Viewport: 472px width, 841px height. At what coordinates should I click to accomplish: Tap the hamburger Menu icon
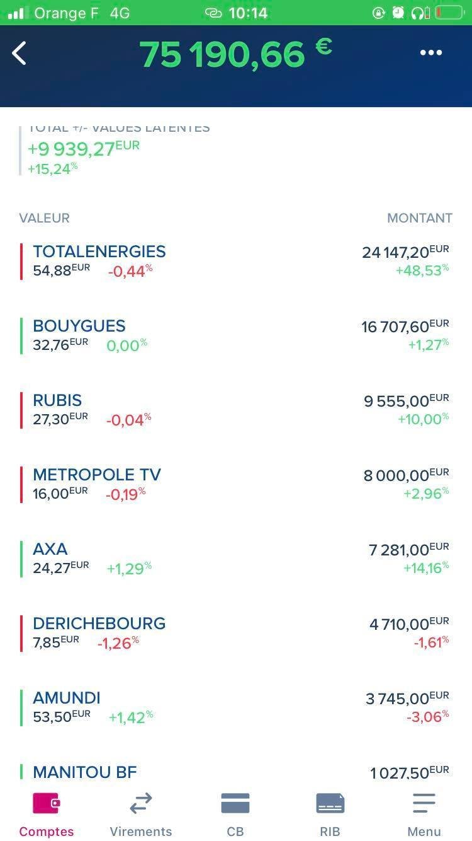pos(424,803)
